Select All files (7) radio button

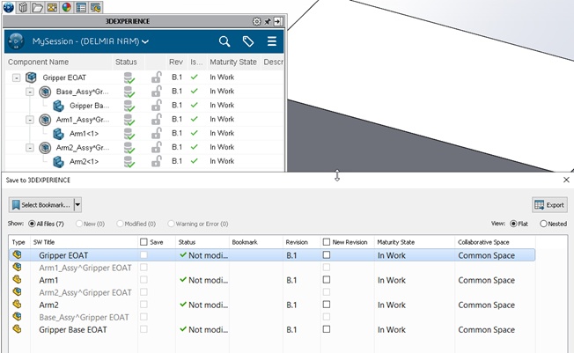tap(32, 224)
